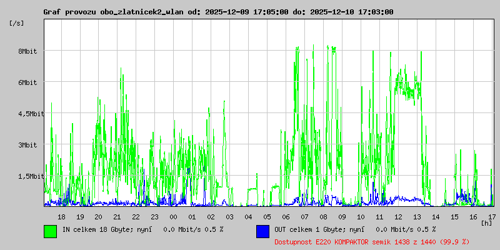Click hour label '05' on the x-axis
Screen dimensions: 500x250
coord(267,217)
